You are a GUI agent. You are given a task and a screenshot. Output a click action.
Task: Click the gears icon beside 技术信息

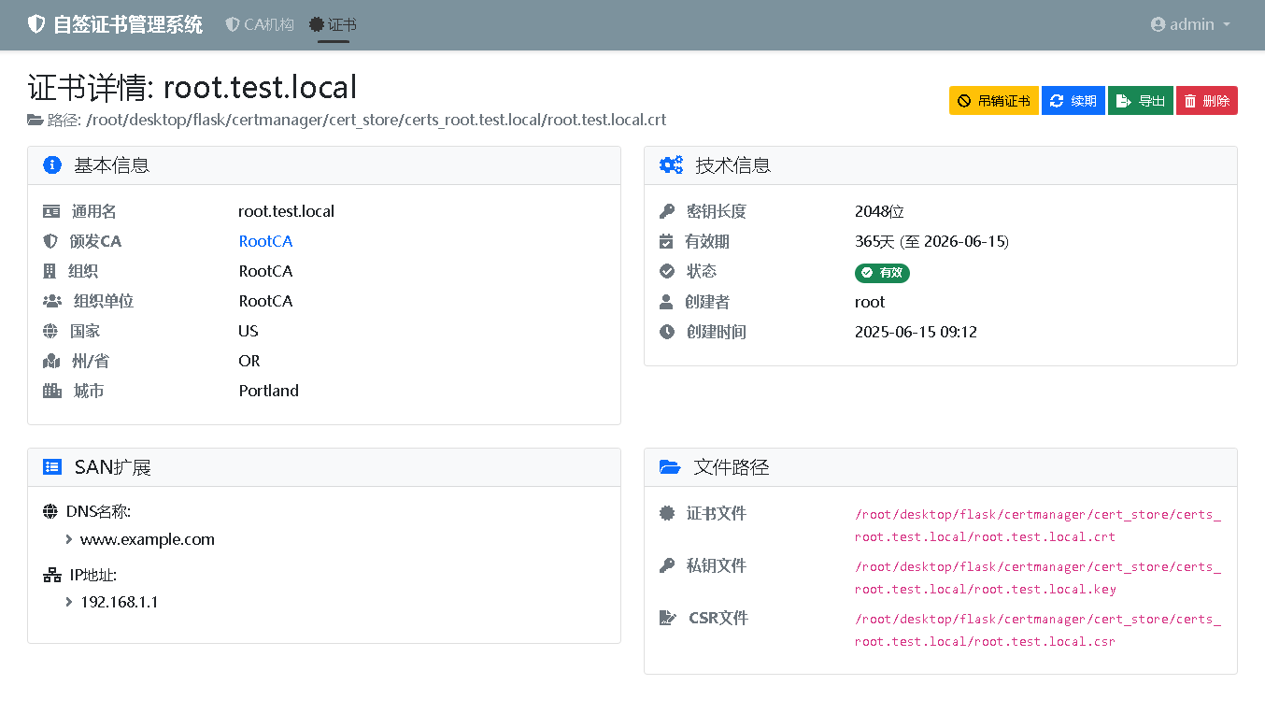671,165
